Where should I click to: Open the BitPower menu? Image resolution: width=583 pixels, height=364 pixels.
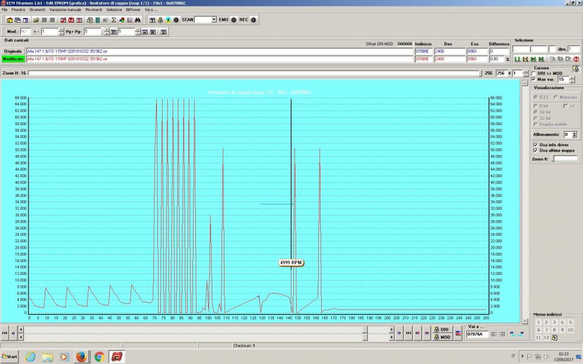[x=133, y=10]
